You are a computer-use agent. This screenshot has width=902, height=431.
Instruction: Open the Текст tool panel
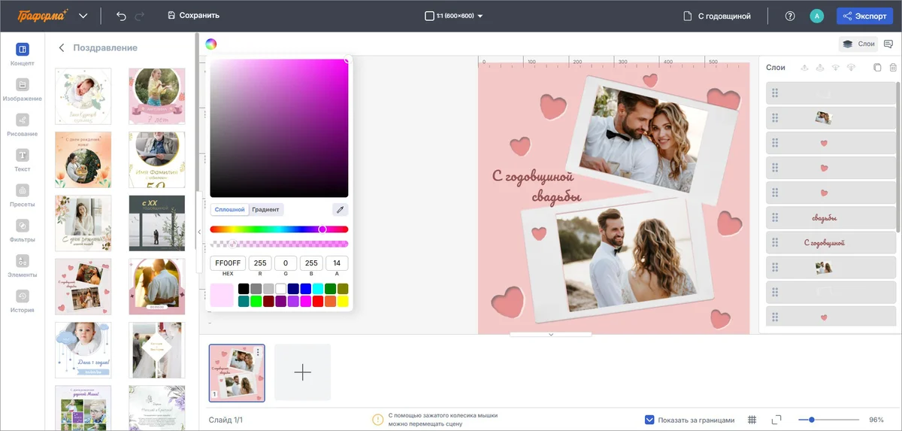point(23,160)
